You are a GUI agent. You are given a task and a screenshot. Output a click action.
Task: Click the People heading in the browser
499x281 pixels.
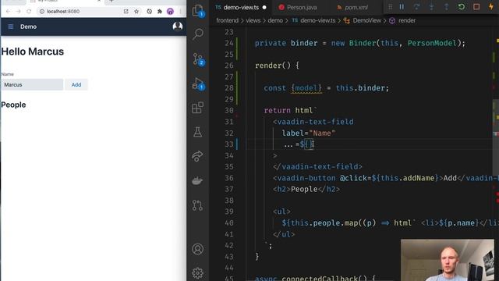point(13,105)
